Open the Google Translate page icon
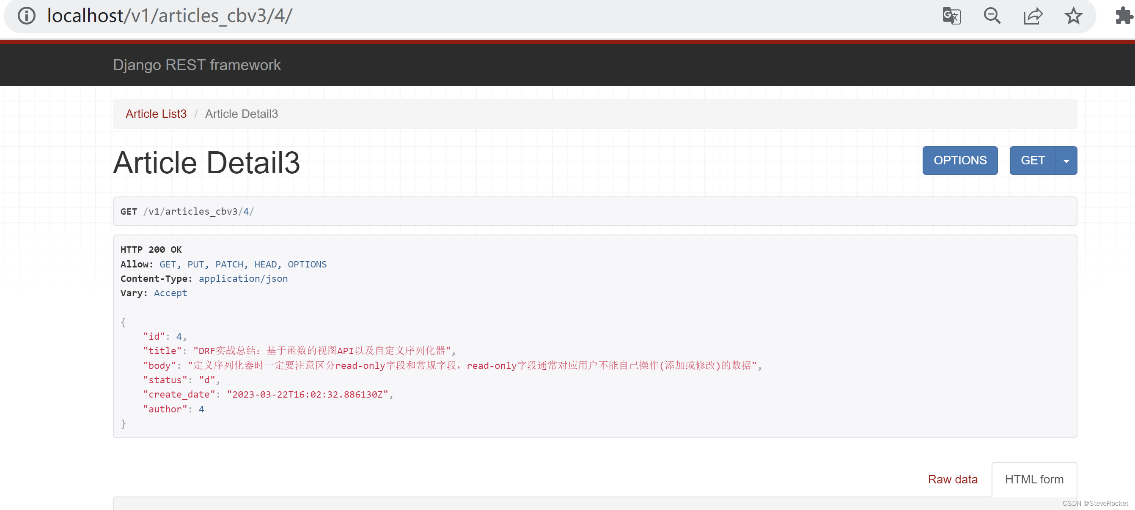Viewport: 1135px width, 510px height. pyautogui.click(x=951, y=16)
